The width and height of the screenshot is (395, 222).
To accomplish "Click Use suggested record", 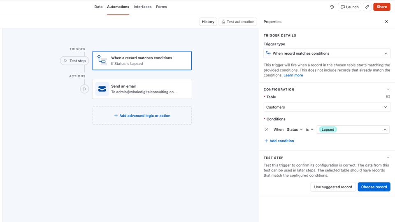I will pos(333,187).
